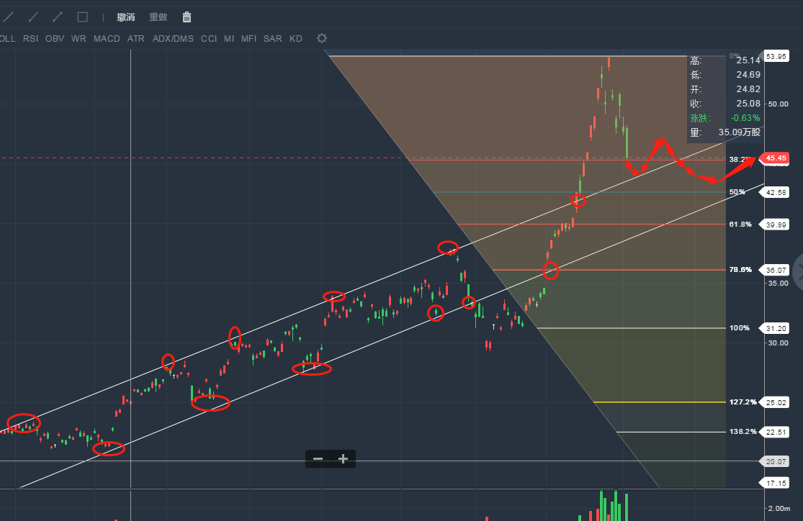Click the 2.00m volume axis label

pos(779,508)
